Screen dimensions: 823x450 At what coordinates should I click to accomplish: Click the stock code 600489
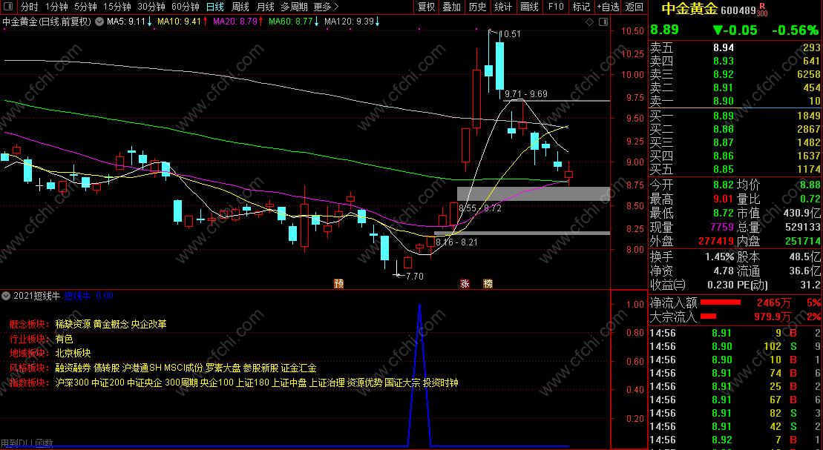click(738, 10)
